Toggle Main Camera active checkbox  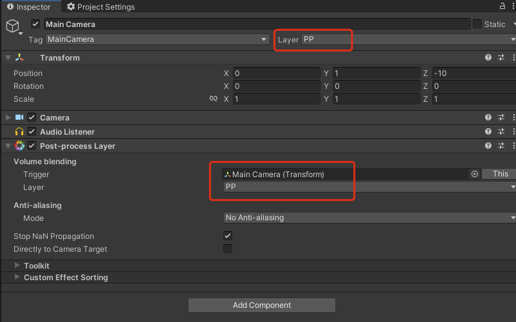(35, 24)
